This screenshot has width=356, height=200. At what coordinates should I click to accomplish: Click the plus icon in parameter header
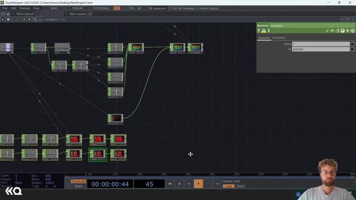[348, 31]
